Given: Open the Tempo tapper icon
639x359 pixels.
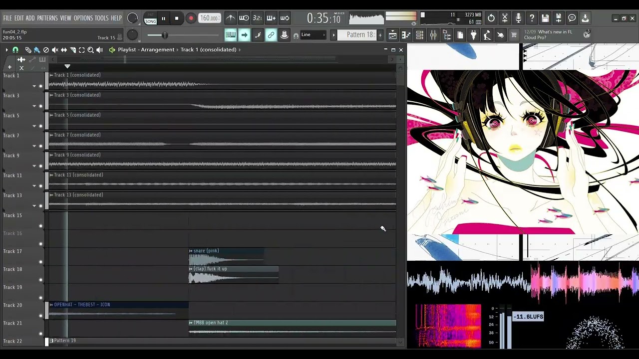Looking at the screenshot, I should pos(487,35).
